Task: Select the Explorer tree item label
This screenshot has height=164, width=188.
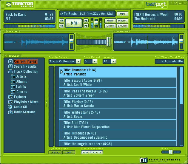Action: click(20, 97)
